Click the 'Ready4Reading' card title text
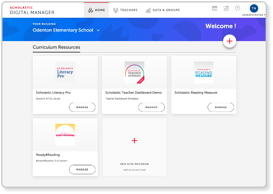This screenshot has height=194, width=273. click(48, 155)
